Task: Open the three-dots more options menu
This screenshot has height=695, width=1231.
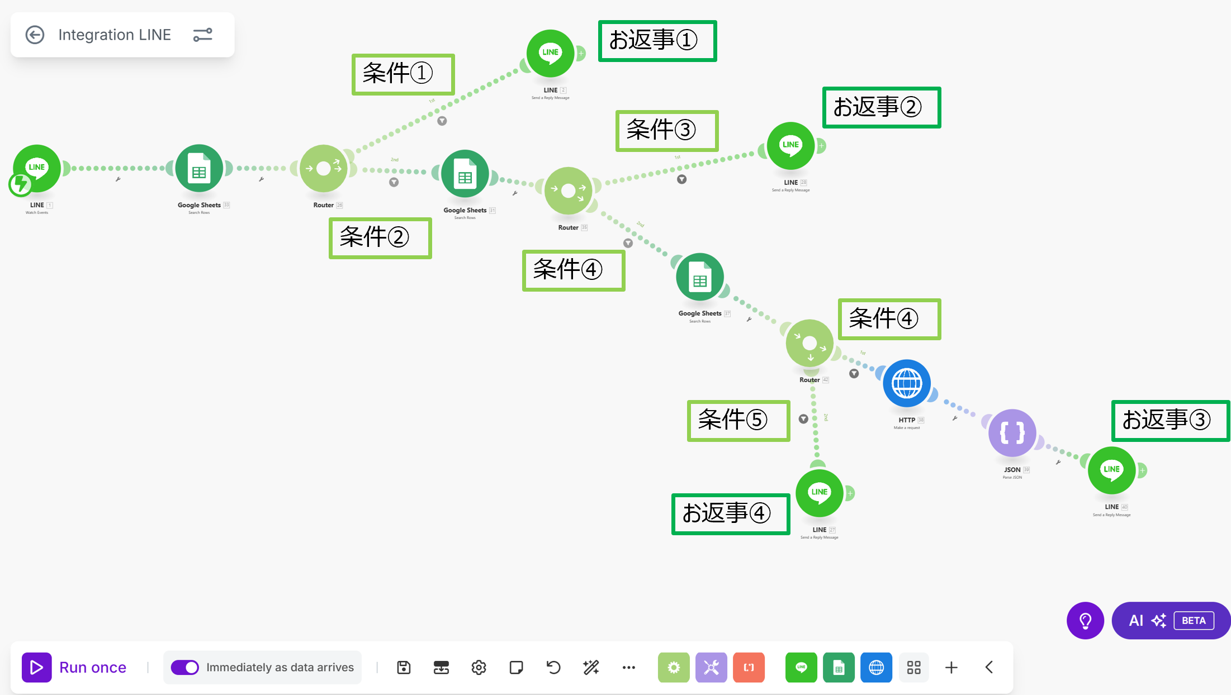Action: [628, 667]
